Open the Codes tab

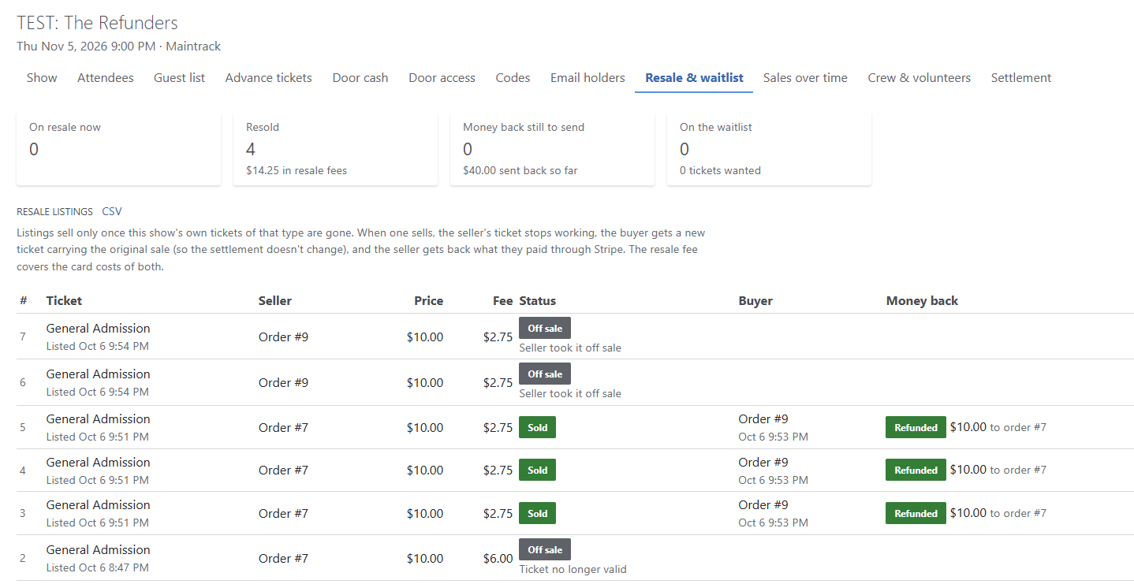[x=513, y=78]
